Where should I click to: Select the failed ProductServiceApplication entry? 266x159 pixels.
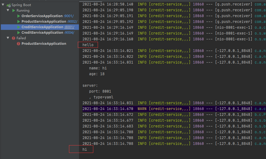coord(44,43)
